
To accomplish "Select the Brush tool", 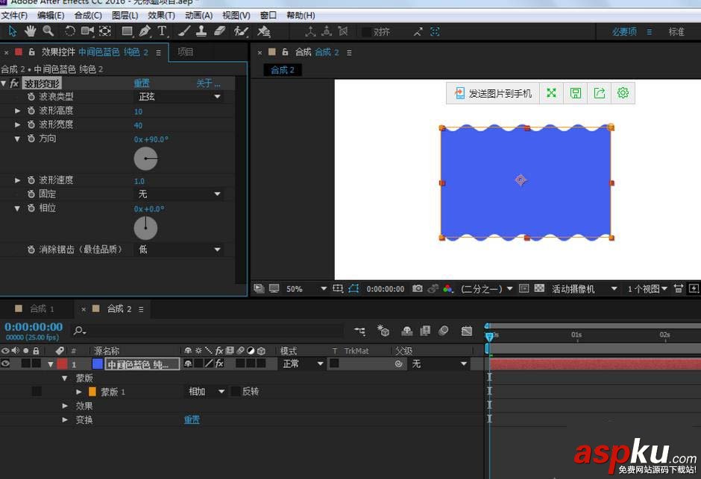I will point(183,31).
